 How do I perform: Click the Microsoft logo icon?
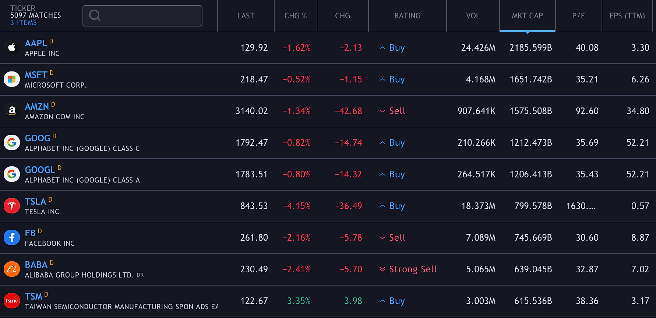click(12, 79)
